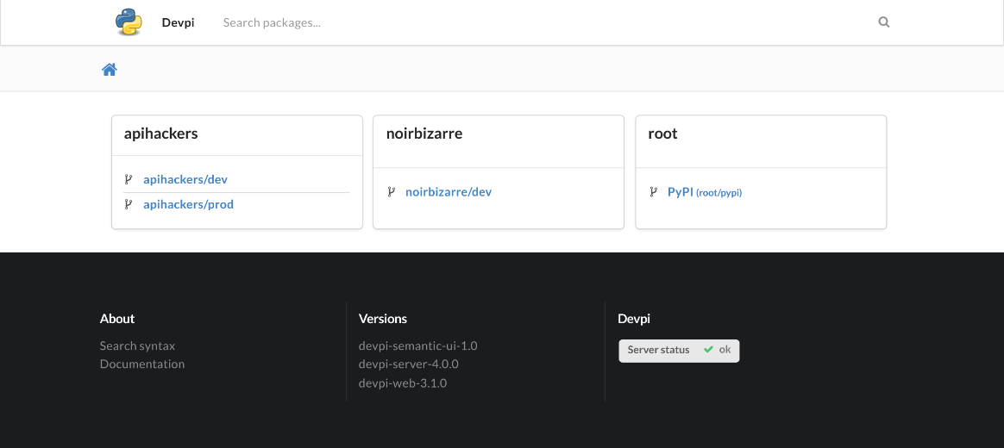This screenshot has width=1004, height=448.
Task: Open the noirbizarre/dev index
Action: 449,191
